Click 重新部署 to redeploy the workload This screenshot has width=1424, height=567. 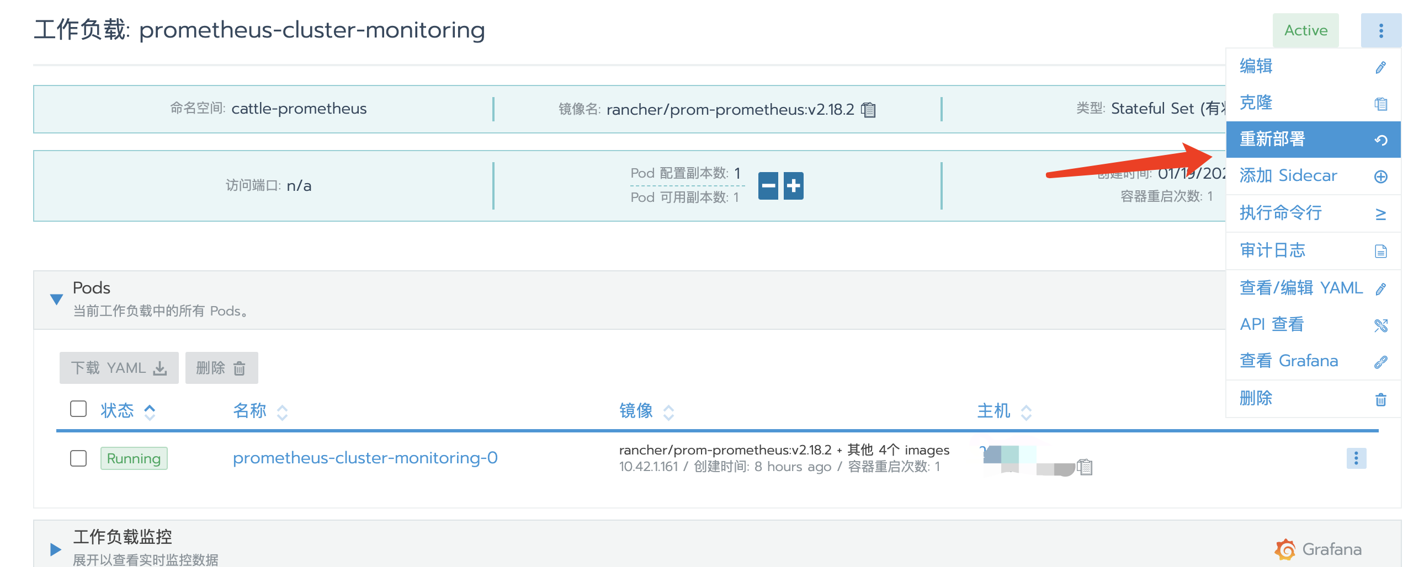coord(1313,139)
